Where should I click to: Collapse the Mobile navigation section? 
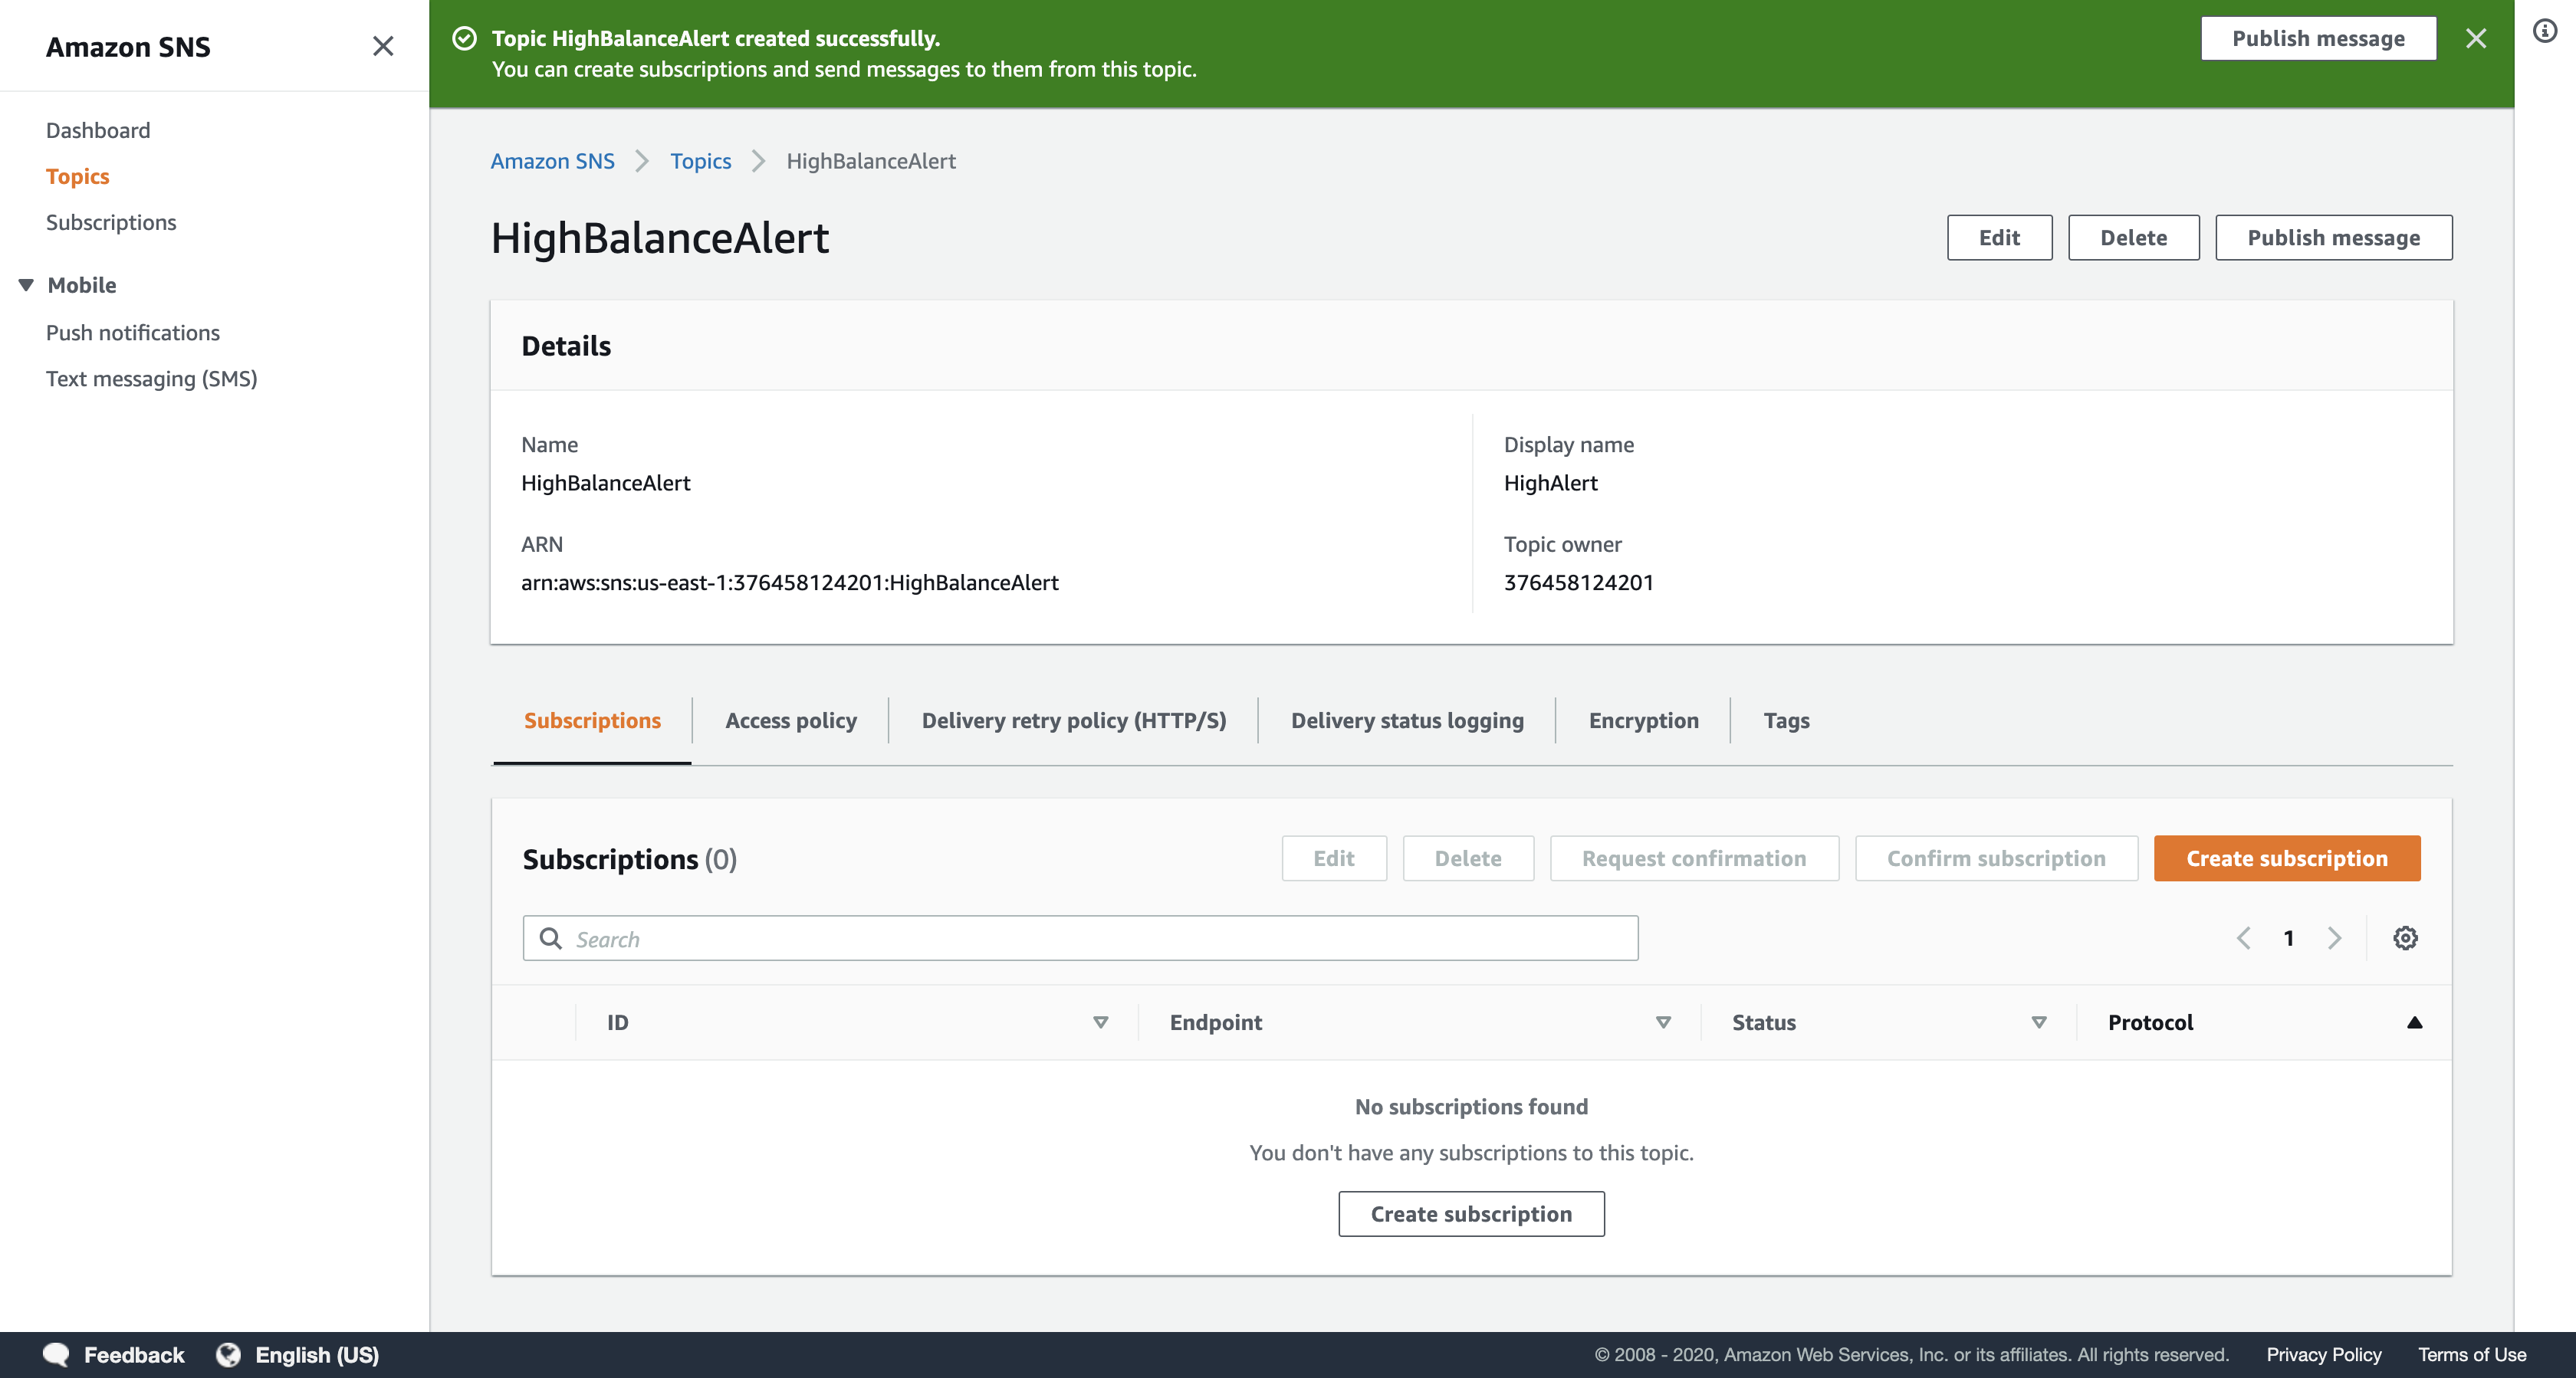coord(27,285)
